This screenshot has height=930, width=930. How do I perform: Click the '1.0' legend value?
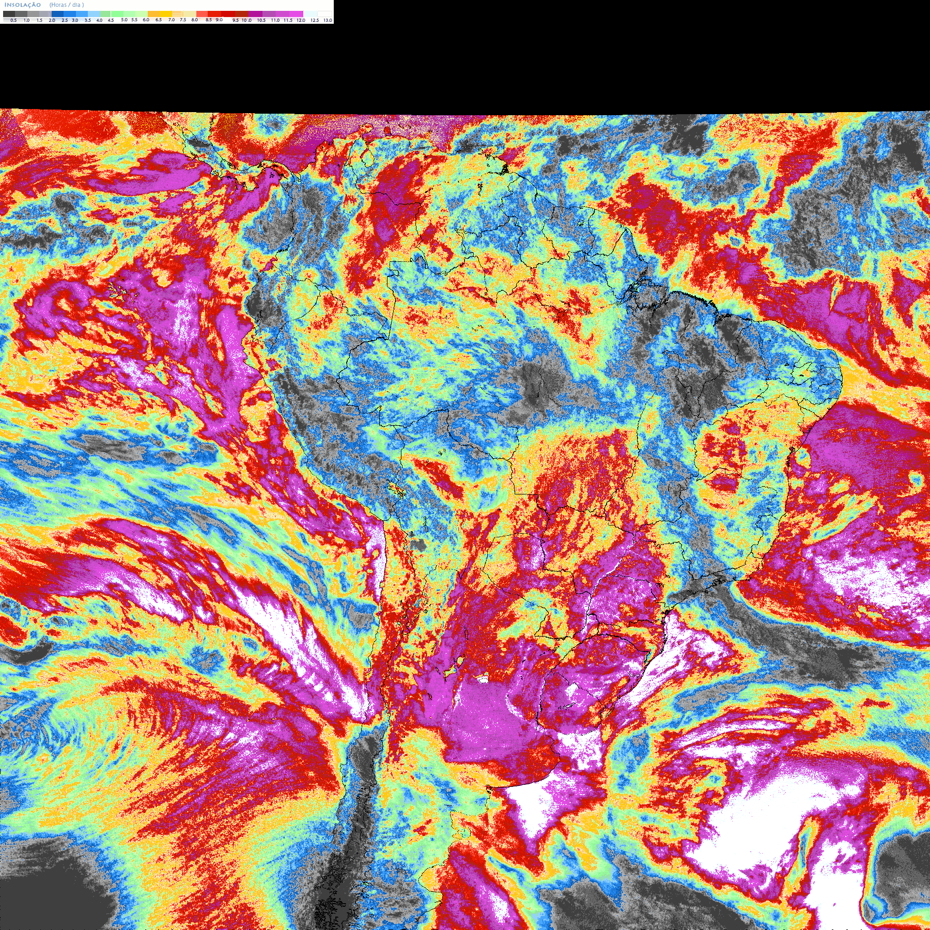point(26,20)
